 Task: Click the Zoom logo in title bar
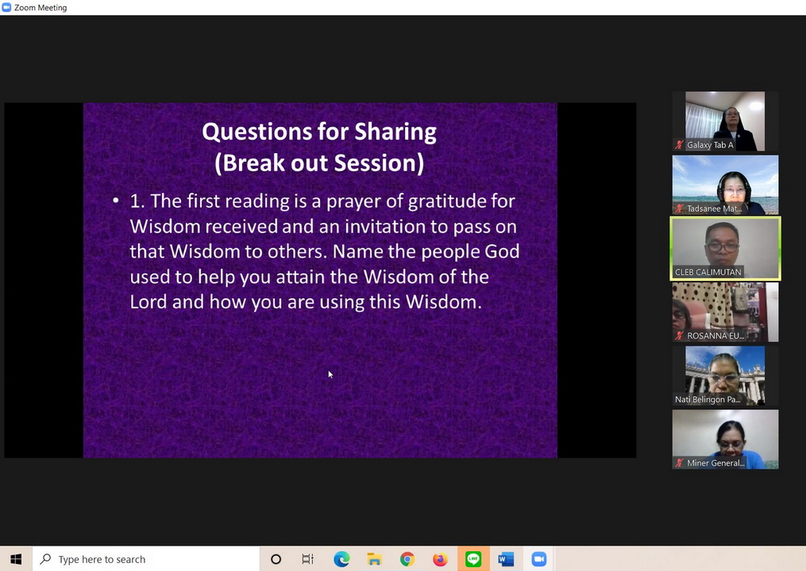click(7, 7)
